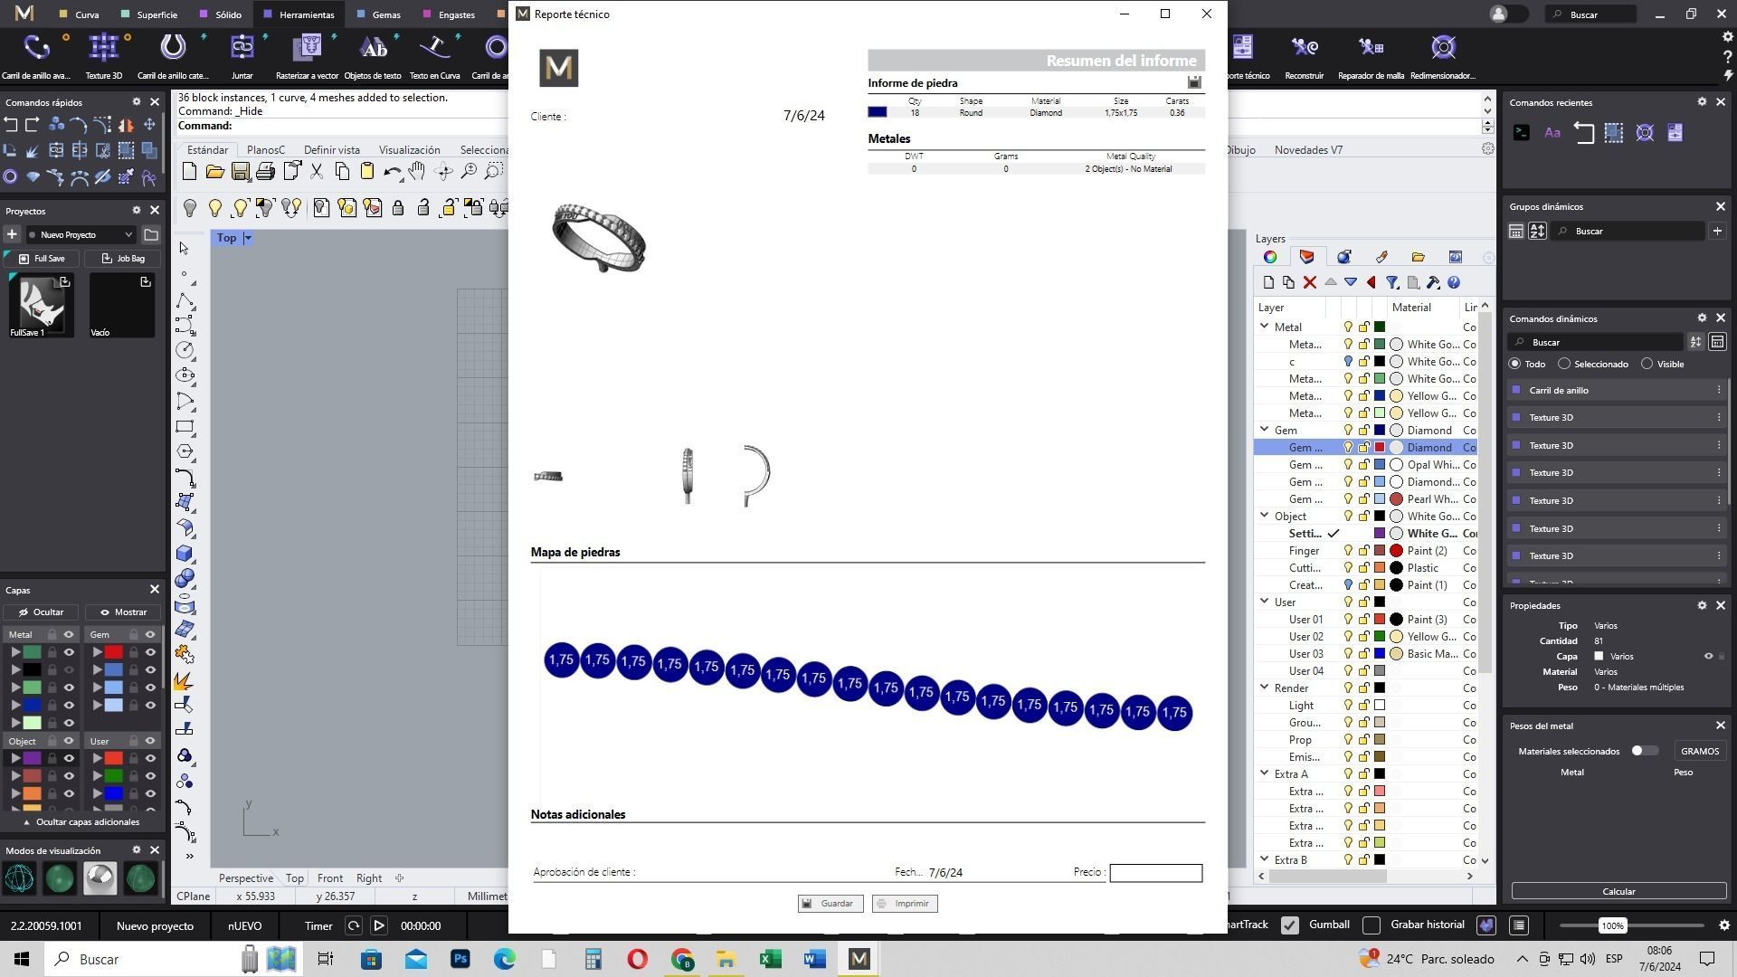Click the save icon in Informe de piedra

click(x=1194, y=82)
